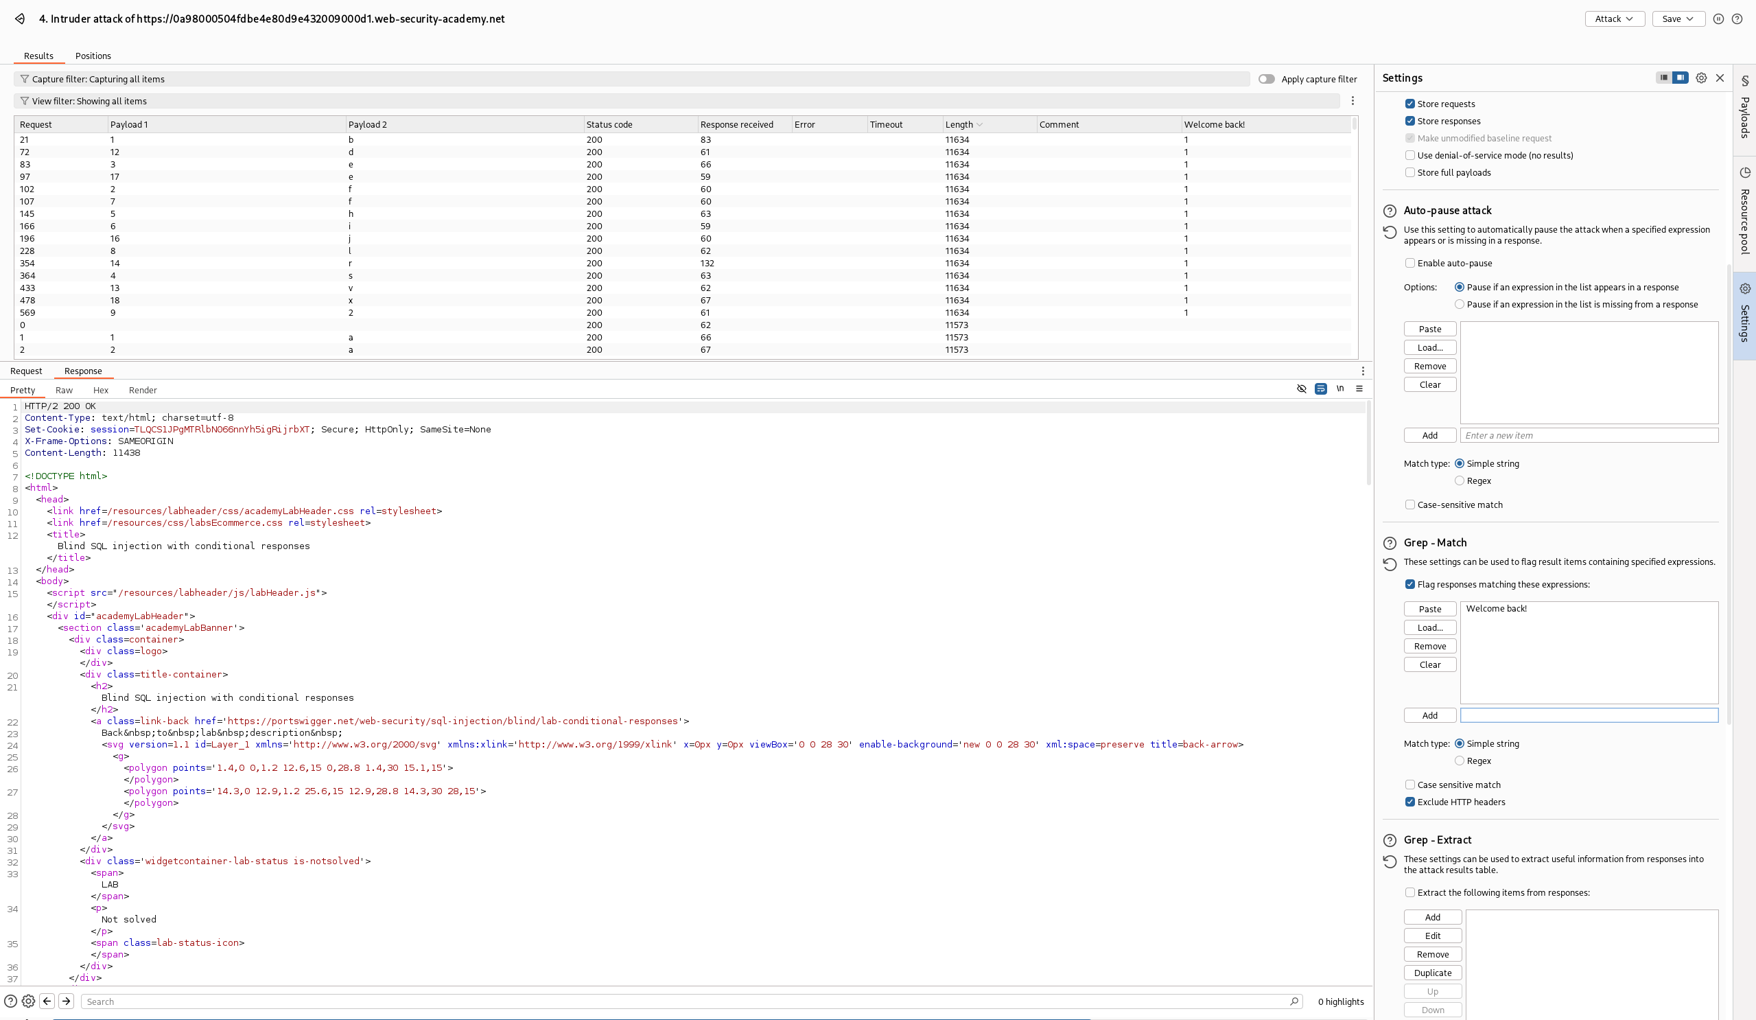Enable Use denial-of-service mode
Screen dimensions: 1756x1020
(x=1409, y=156)
